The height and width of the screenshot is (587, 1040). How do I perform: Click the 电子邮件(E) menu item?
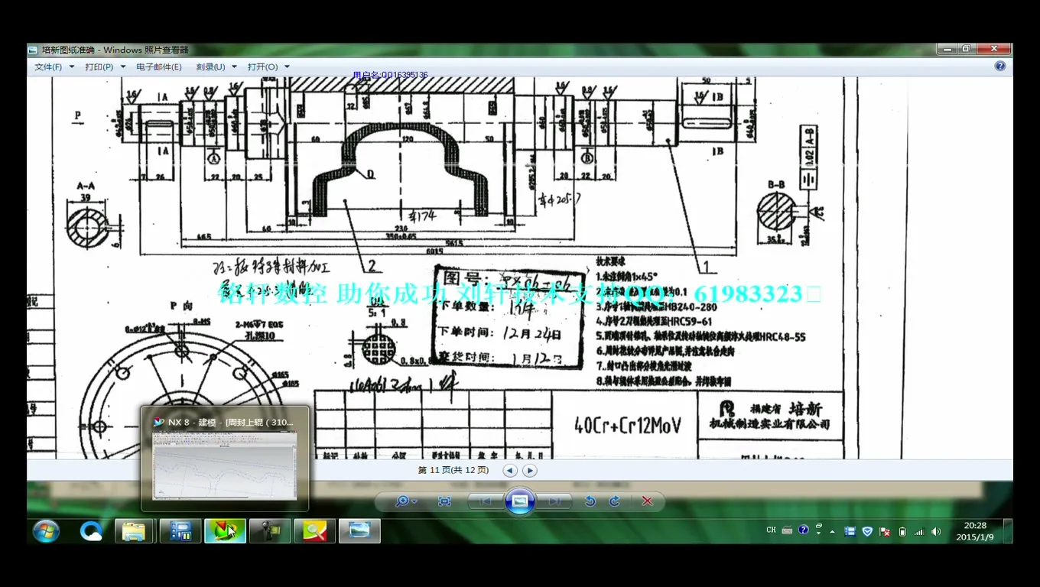(x=158, y=67)
